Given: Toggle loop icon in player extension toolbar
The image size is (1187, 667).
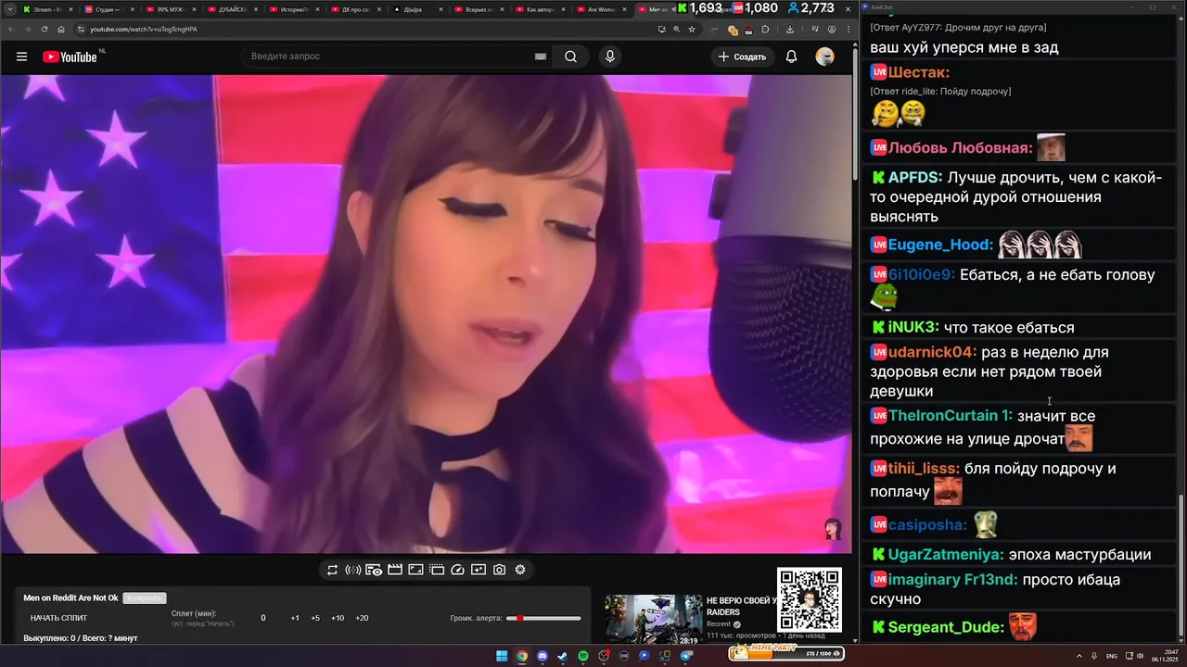Looking at the screenshot, I should pos(332,570).
